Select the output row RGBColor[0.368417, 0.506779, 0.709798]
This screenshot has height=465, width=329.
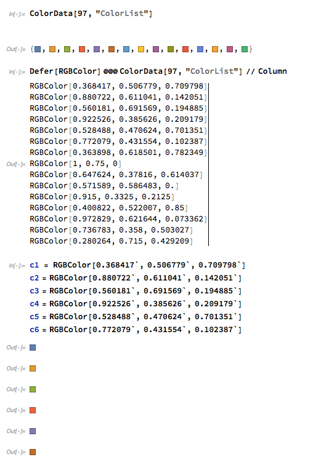click(x=118, y=86)
